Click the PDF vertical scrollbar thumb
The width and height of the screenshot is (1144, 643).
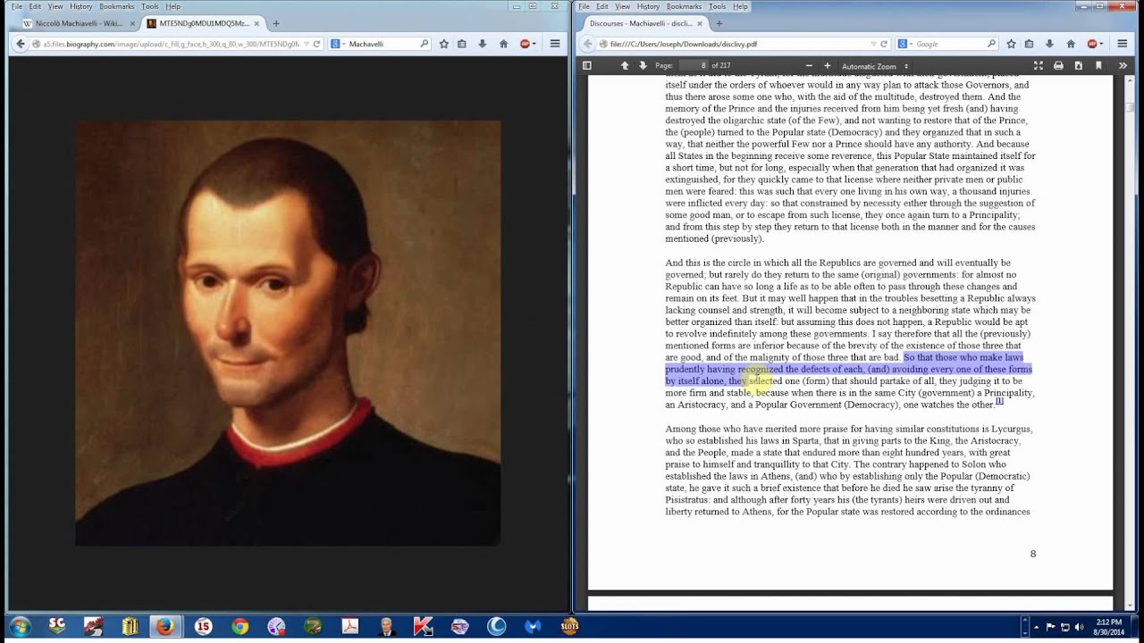tap(1131, 107)
